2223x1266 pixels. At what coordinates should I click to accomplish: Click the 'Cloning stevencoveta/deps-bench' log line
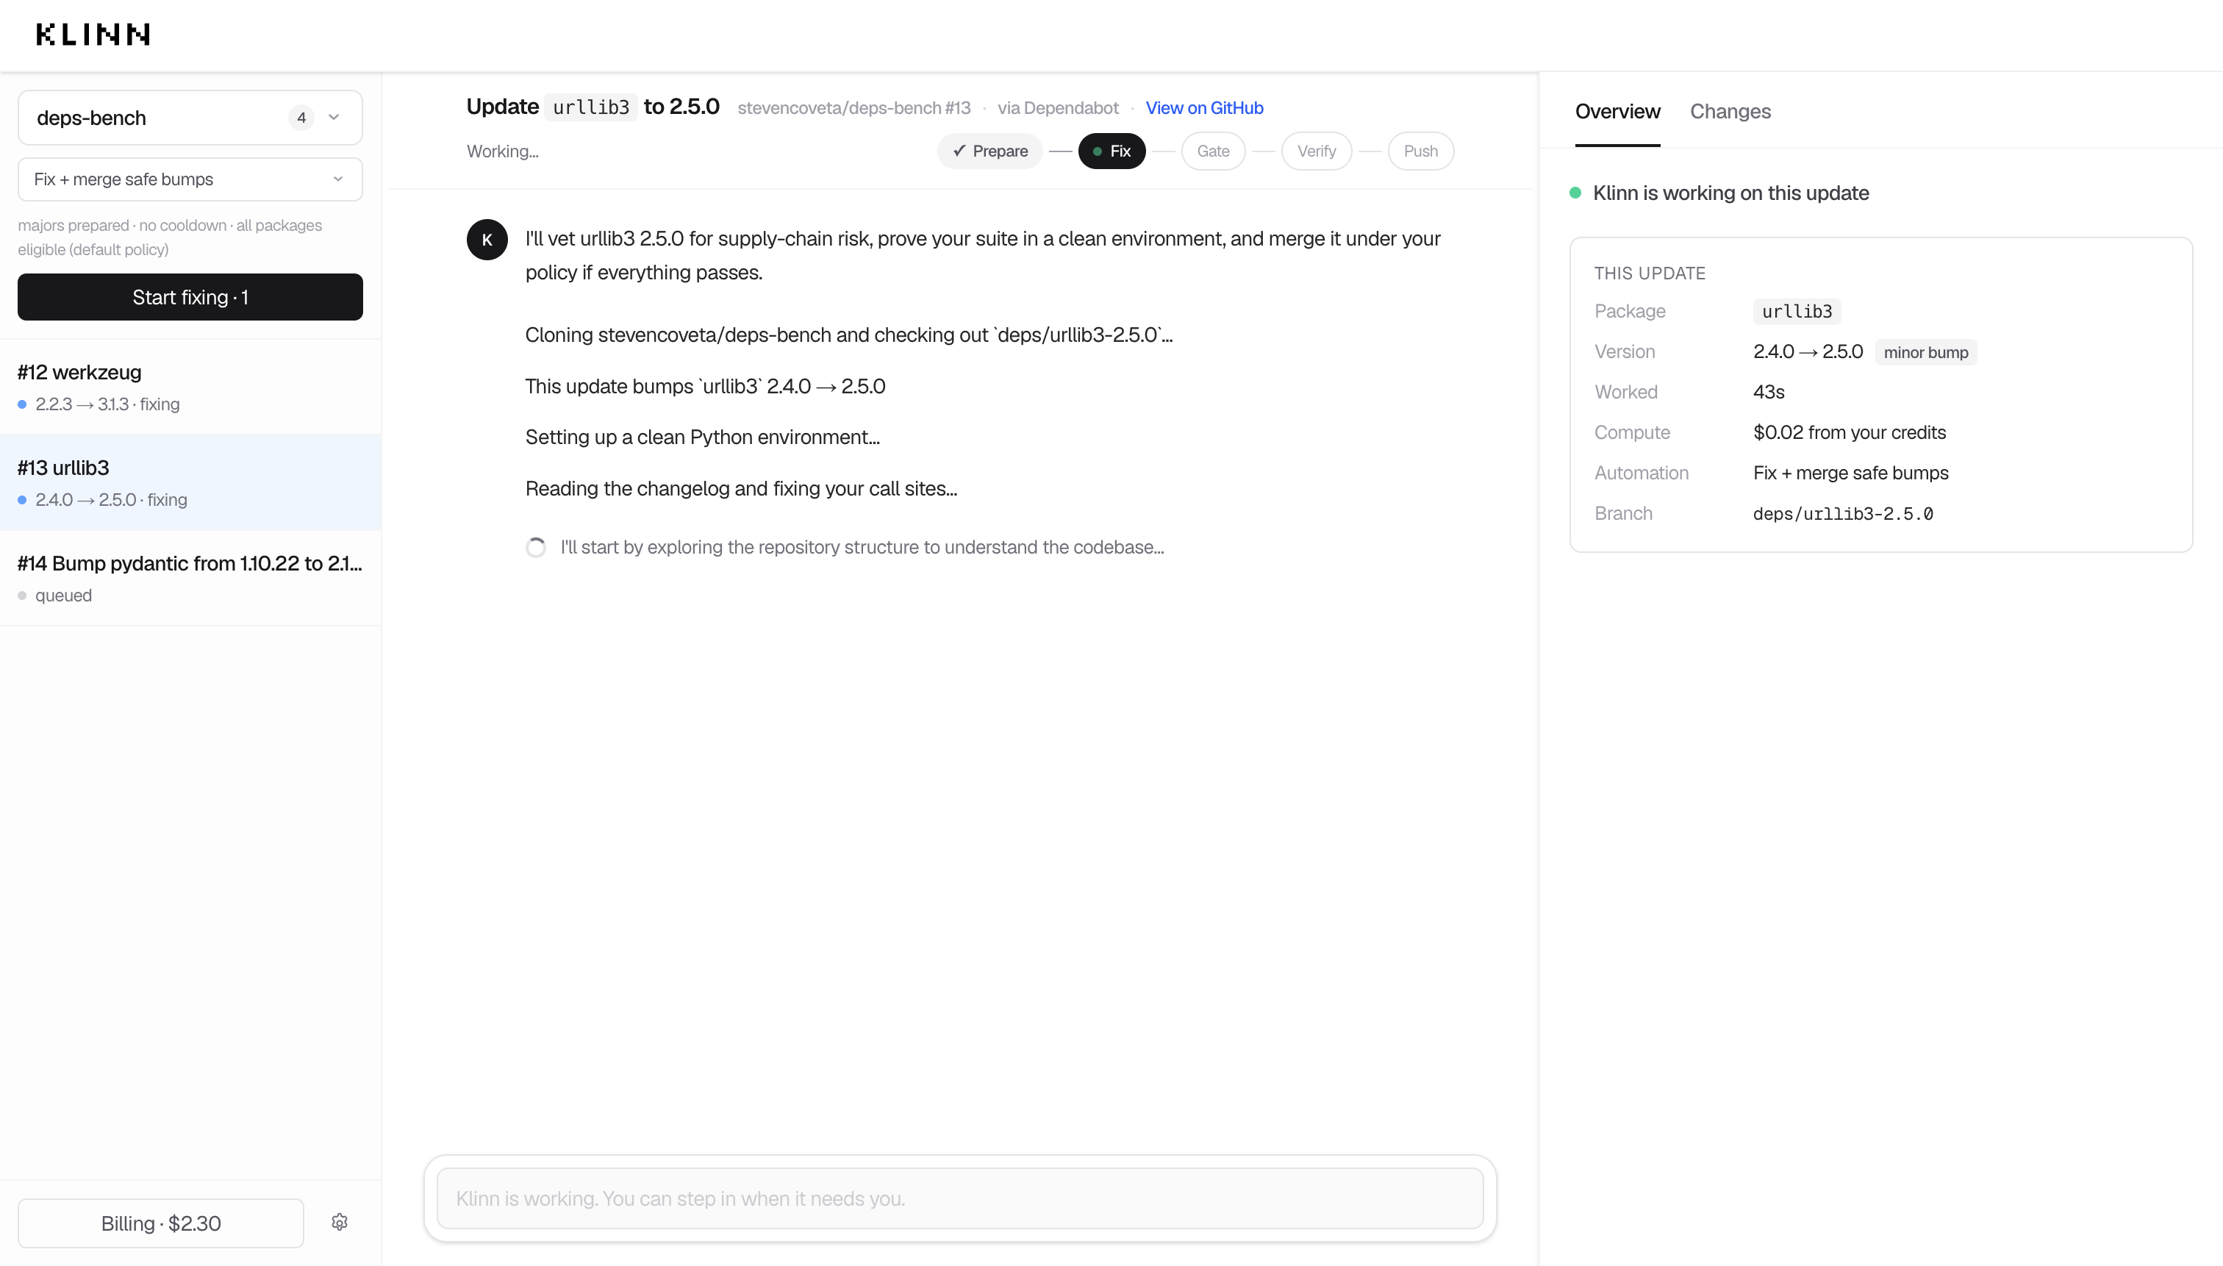[848, 335]
